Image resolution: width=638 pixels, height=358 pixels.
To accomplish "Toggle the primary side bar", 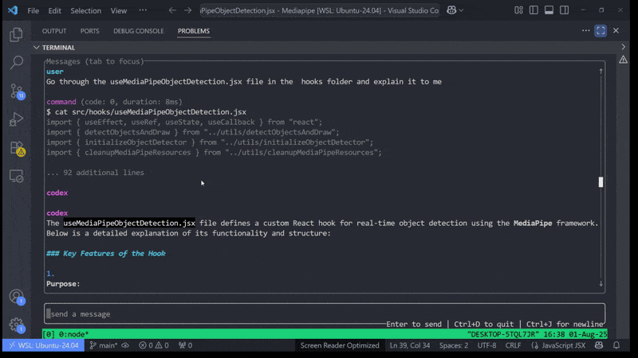I will point(534,10).
